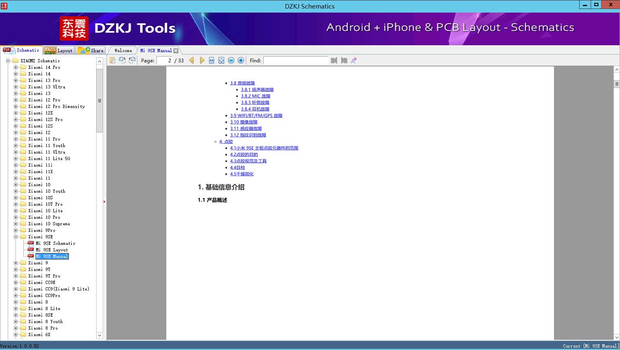Open the 3.12 fingerprint fault link
This screenshot has width=620, height=350.
click(248, 135)
